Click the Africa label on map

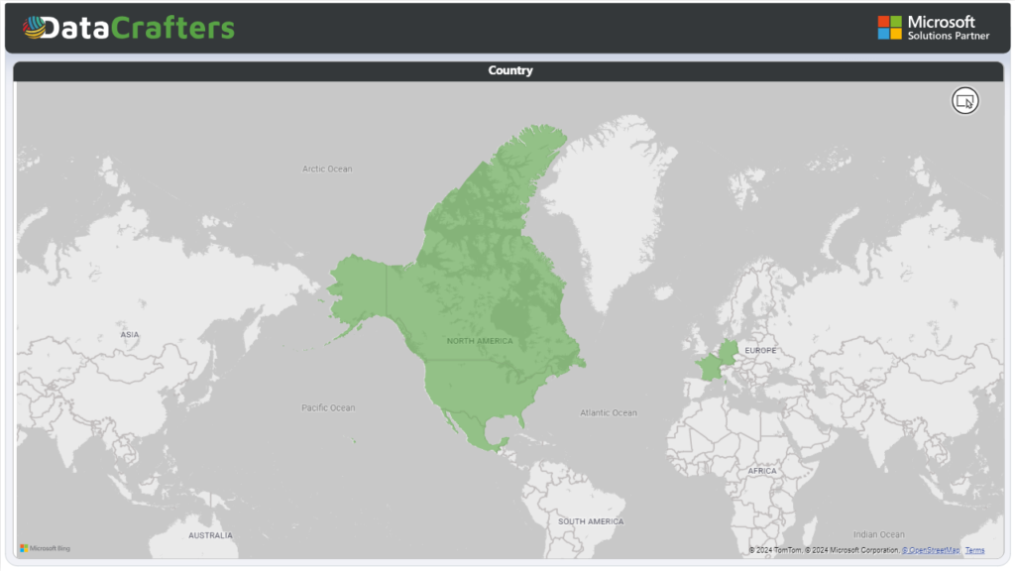762,471
